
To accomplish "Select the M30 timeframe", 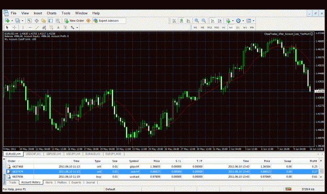I will pyautogui.click(x=217, y=28).
